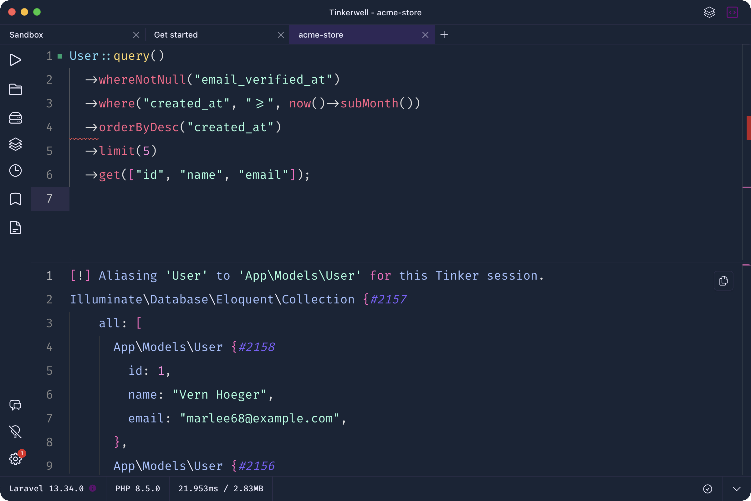Click the orderByDesc method in the editor

click(x=139, y=127)
